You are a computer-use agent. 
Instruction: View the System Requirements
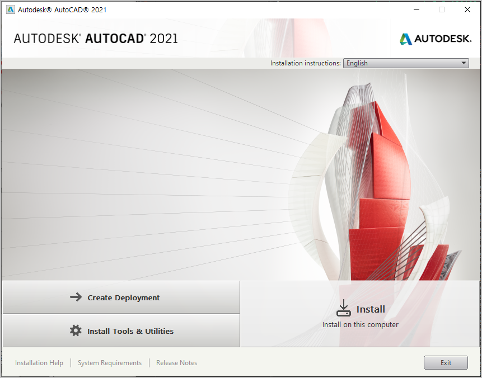109,362
